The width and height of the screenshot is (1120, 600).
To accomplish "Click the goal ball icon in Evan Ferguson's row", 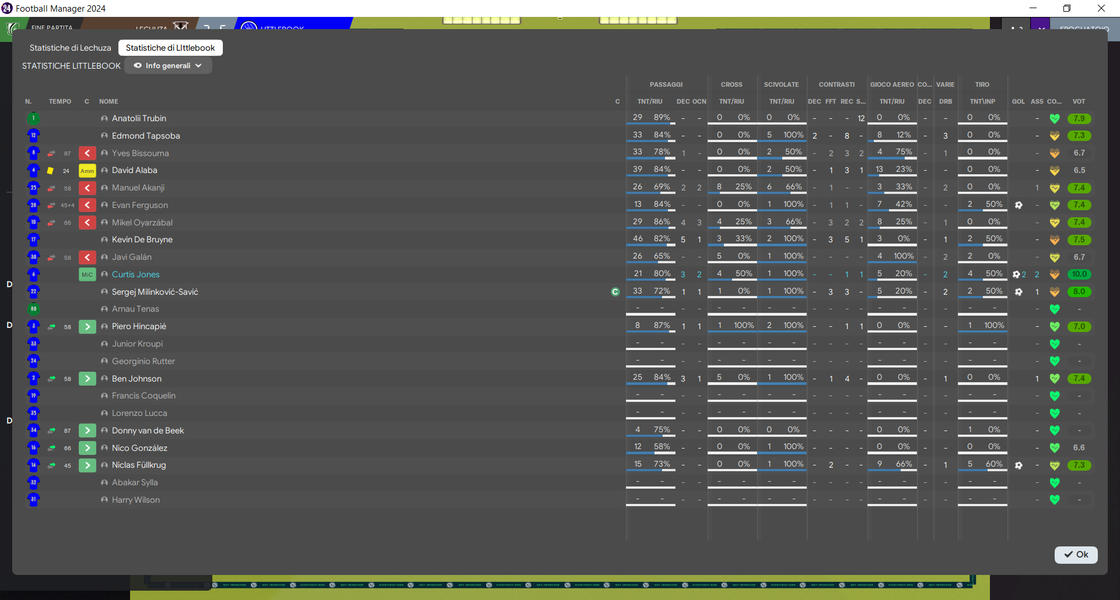I will [x=1019, y=205].
